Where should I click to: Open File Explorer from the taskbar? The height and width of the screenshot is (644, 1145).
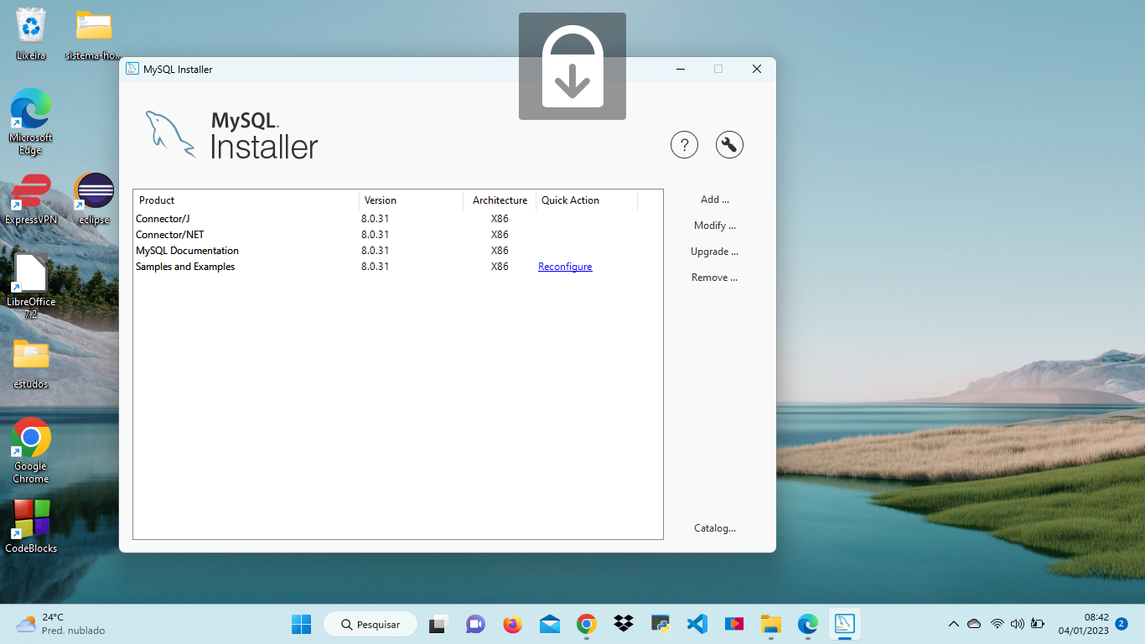click(x=770, y=624)
